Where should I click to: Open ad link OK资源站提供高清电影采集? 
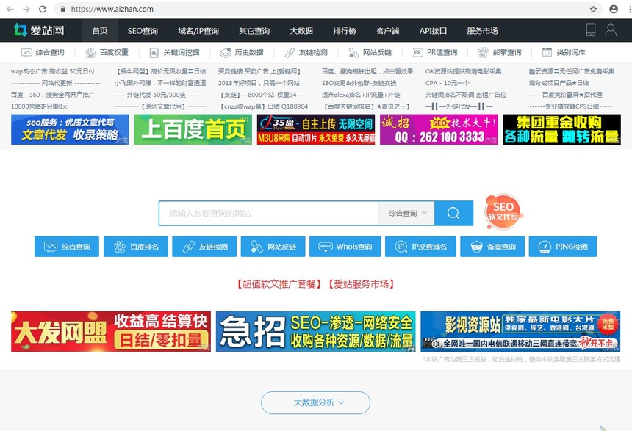[464, 71]
